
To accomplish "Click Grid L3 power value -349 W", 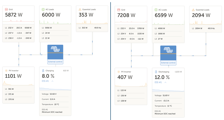I will (x=28, y=38).
